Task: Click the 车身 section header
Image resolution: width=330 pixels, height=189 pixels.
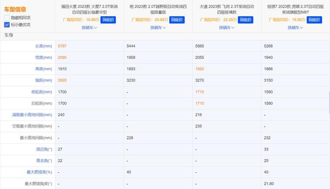Action: (x=9, y=35)
